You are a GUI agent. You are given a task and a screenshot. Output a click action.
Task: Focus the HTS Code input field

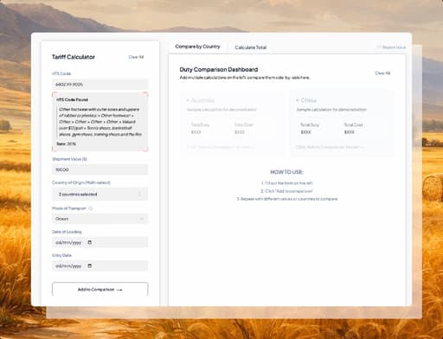[x=100, y=85]
